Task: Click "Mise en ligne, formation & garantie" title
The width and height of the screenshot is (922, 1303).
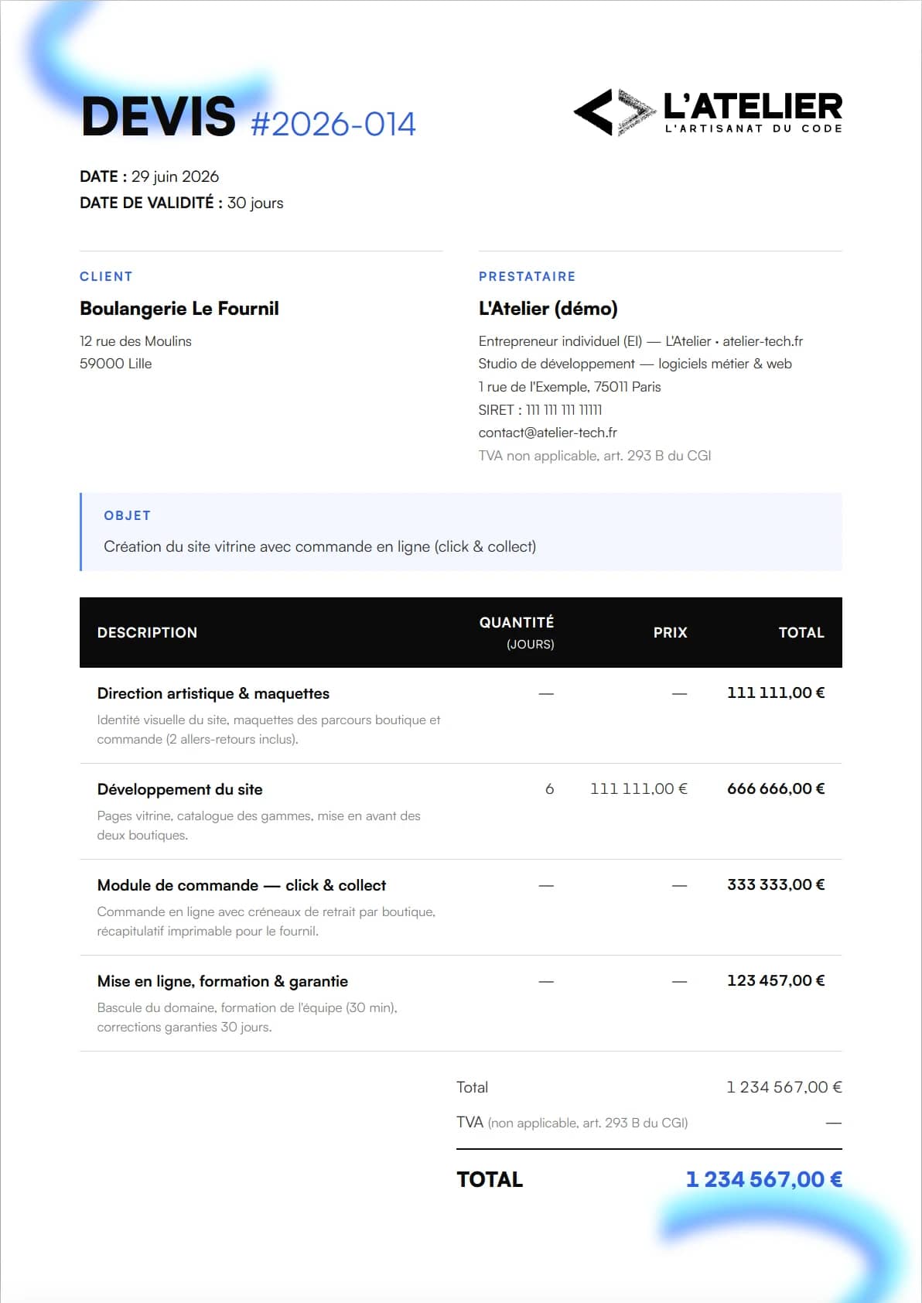Action: [223, 981]
